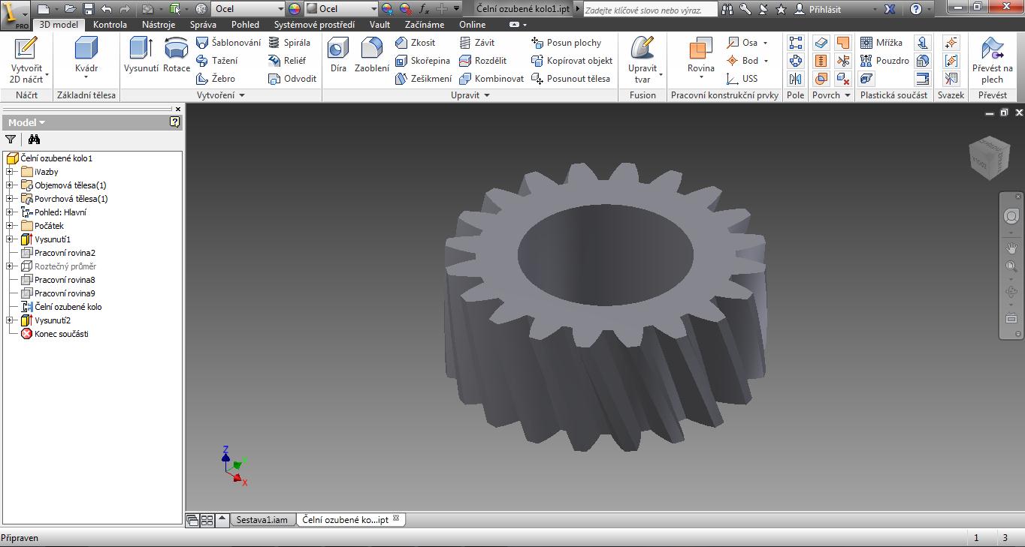The height and width of the screenshot is (547, 1025).
Task: Expand Objemová tělesa(1) node
Action: click(10, 185)
